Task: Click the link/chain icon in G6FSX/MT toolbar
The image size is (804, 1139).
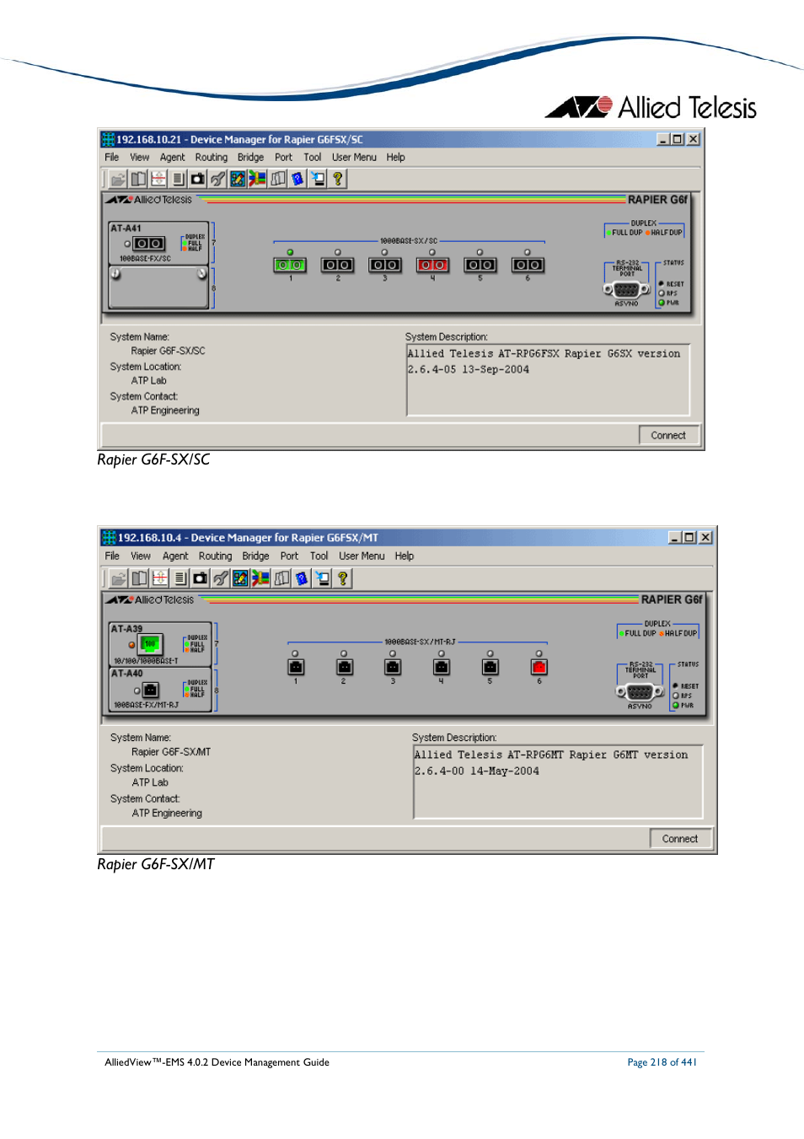Action: point(220,578)
